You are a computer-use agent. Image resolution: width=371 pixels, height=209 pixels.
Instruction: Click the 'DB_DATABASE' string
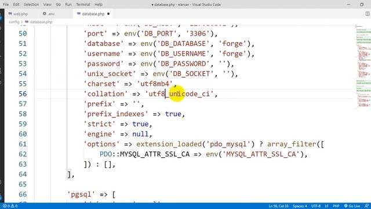coord(183,44)
